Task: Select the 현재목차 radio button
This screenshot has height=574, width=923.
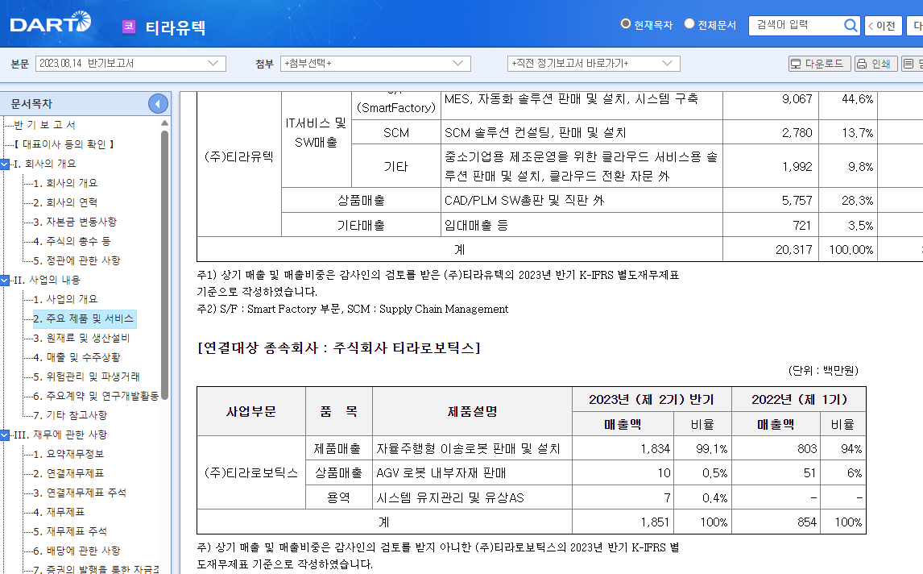Action: pos(626,24)
